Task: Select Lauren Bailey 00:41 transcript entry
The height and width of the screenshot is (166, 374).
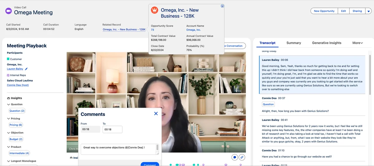Action: [312, 131]
